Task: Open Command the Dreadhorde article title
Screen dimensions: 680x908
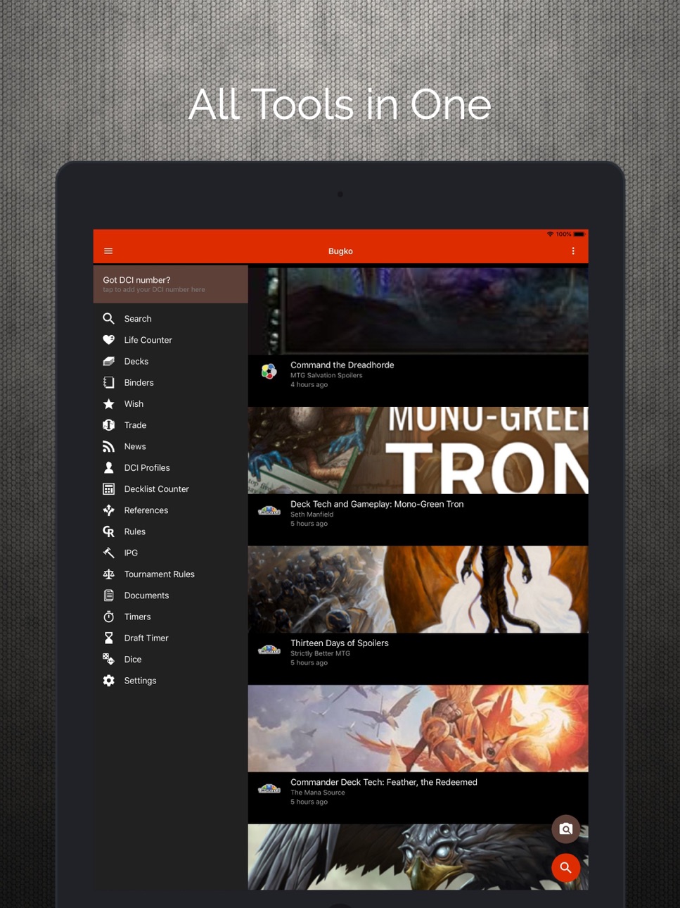Action: click(x=342, y=365)
